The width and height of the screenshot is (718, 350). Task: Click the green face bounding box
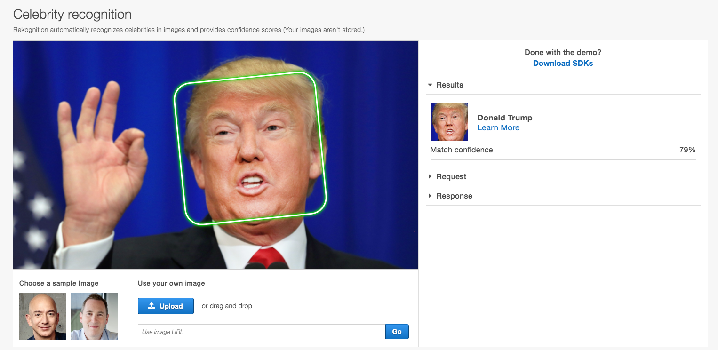pyautogui.click(x=250, y=148)
